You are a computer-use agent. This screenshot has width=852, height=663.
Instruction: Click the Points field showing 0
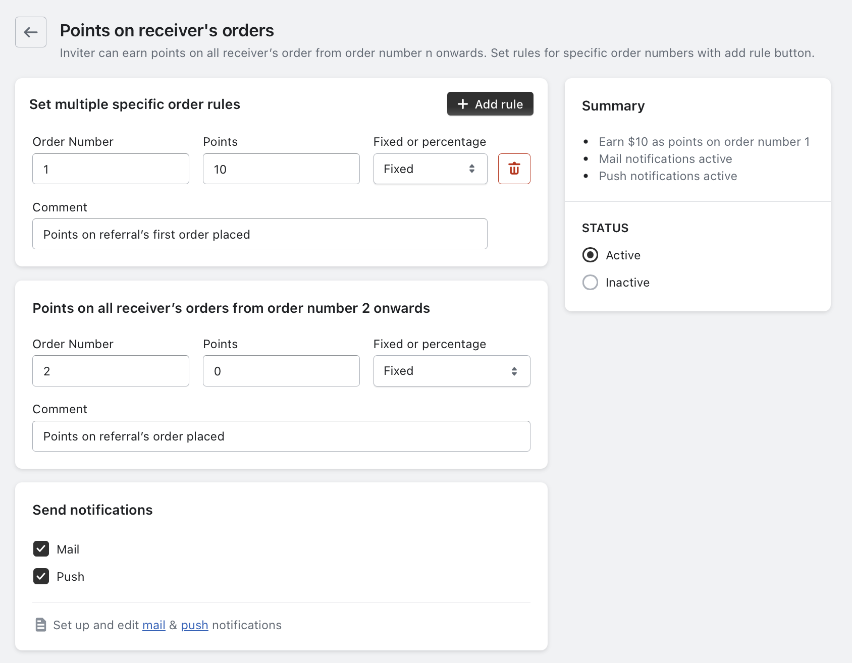(x=281, y=371)
